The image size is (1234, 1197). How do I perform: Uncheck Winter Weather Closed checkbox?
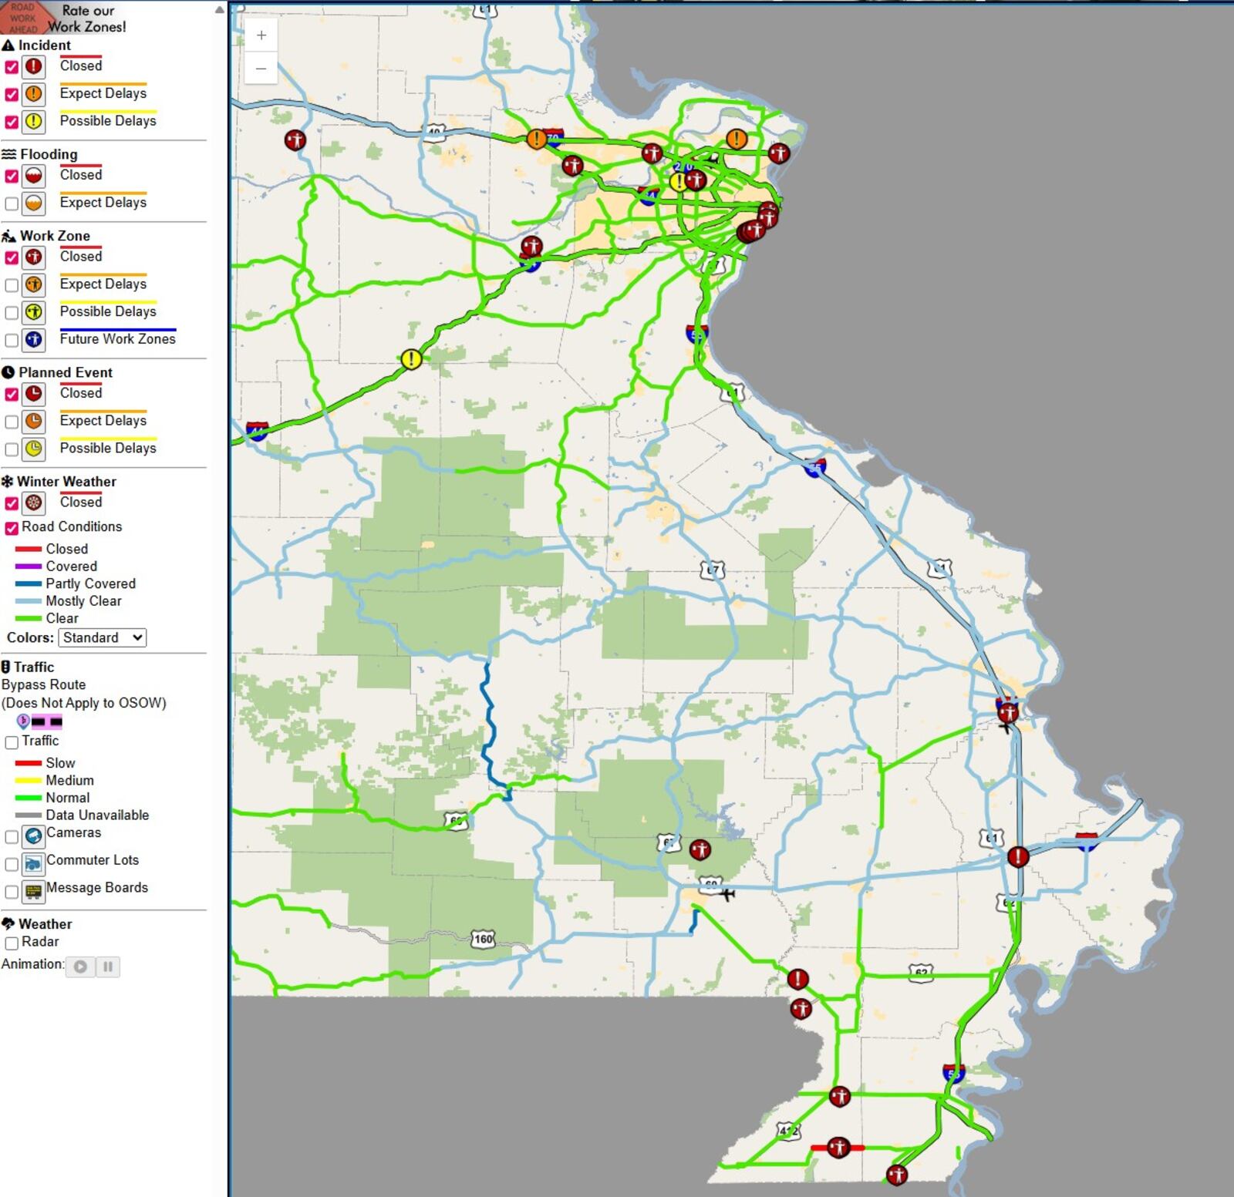12,504
